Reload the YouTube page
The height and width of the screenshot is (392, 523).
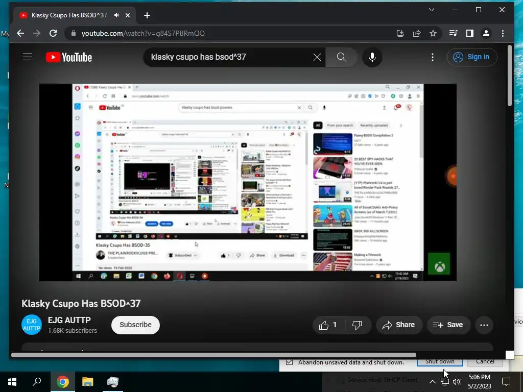click(53, 33)
